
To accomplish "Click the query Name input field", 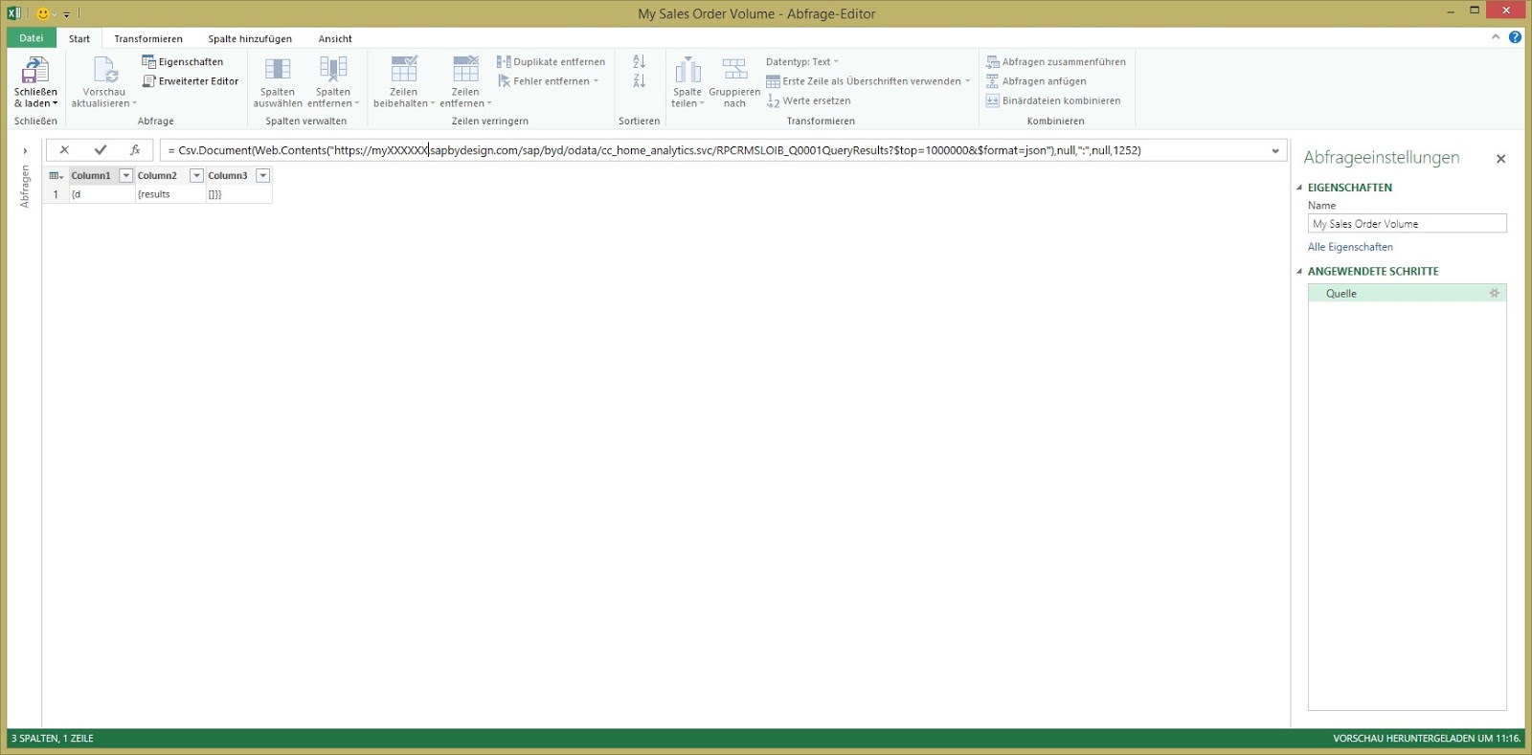I will (1407, 224).
